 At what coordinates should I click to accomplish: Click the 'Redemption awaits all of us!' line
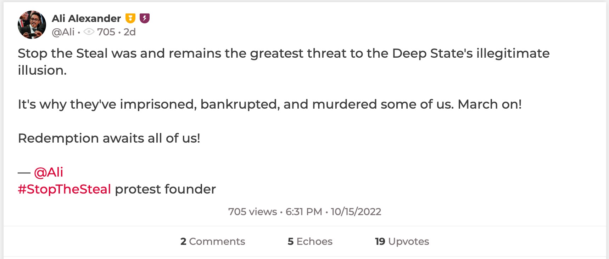pos(109,138)
